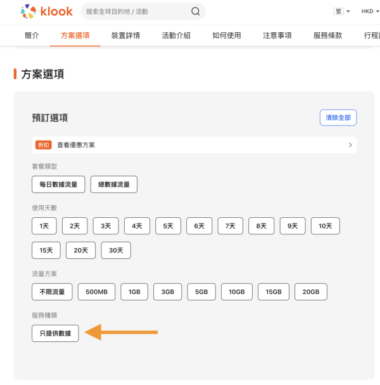Choose 1天 usage duration
The width and height of the screenshot is (380, 385).
click(x=44, y=226)
